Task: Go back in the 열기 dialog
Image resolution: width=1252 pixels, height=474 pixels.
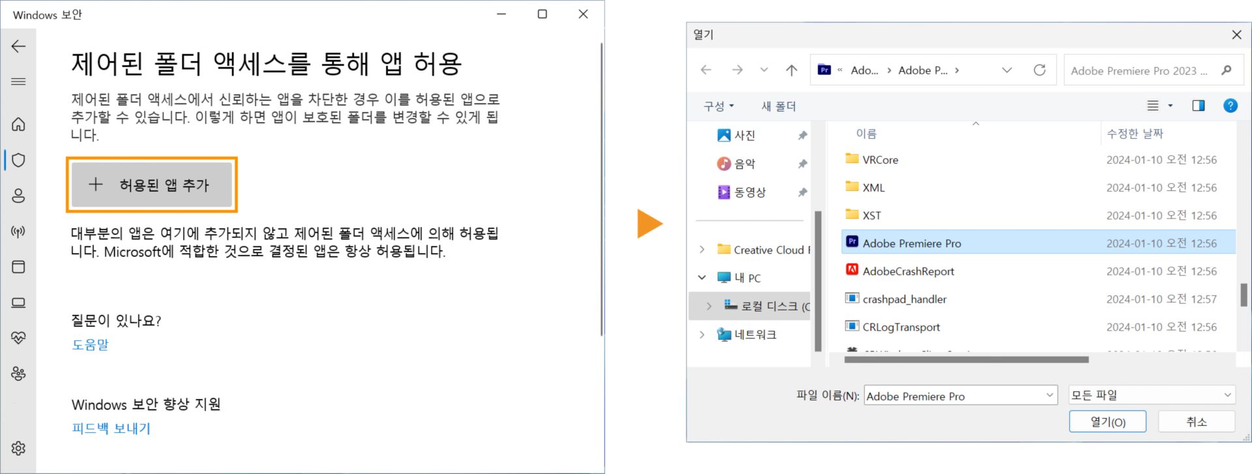Action: pos(706,70)
